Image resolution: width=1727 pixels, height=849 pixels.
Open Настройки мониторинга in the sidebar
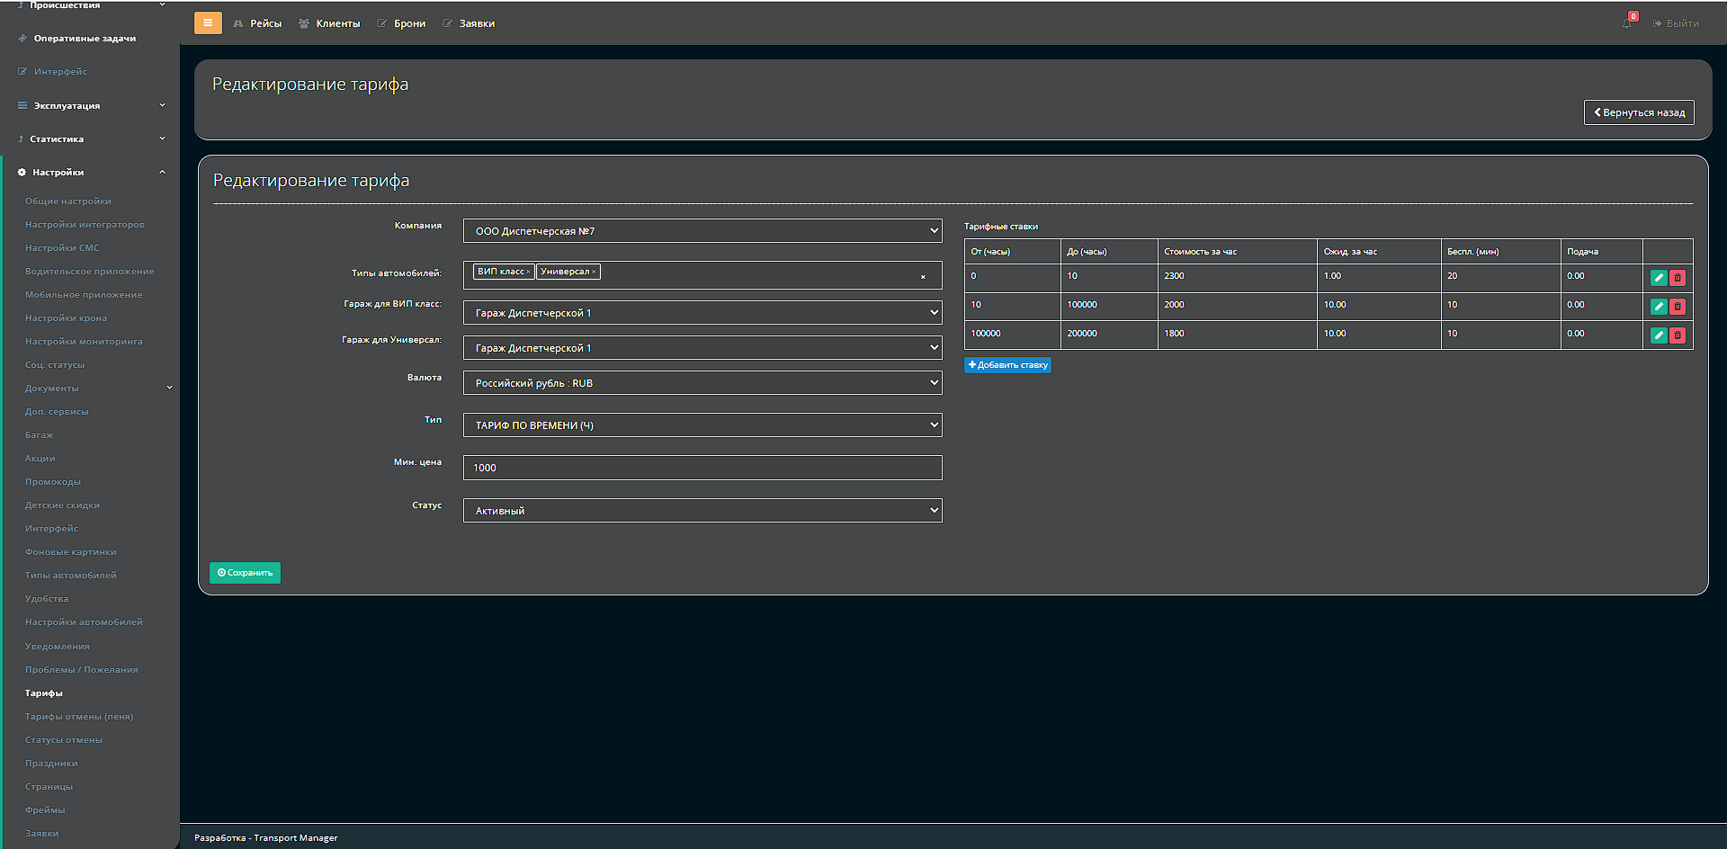pos(84,342)
